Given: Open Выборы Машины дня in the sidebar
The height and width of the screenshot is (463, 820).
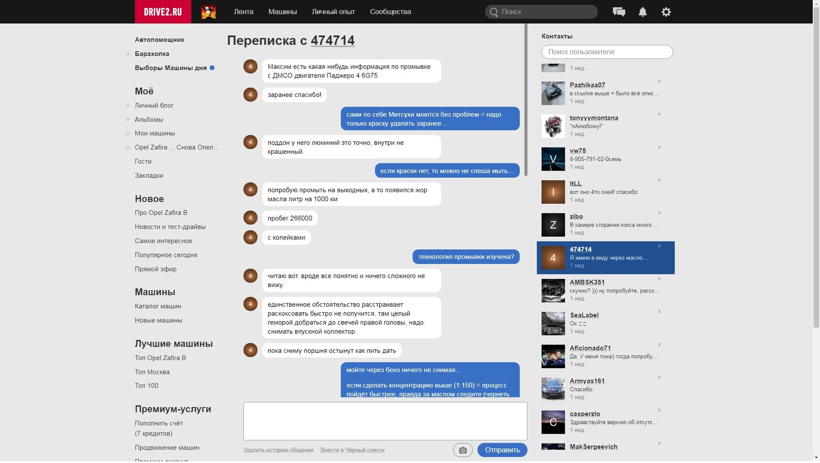Looking at the screenshot, I should pos(171,68).
